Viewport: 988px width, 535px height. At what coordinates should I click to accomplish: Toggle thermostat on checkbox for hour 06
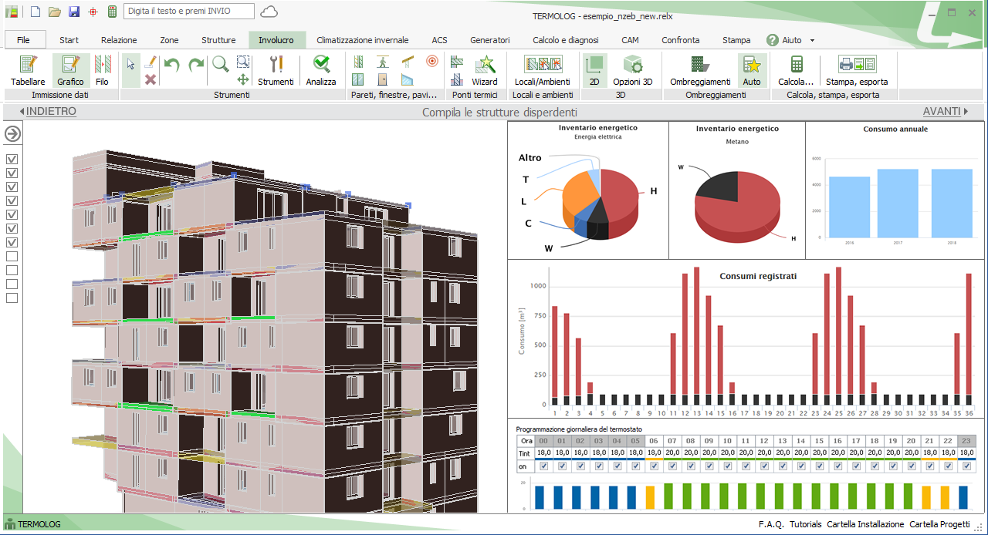coord(654,466)
